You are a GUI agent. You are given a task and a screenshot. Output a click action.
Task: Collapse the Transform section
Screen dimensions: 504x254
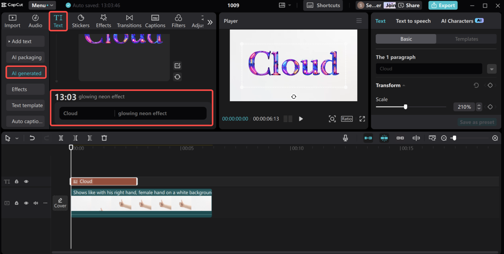click(x=404, y=85)
